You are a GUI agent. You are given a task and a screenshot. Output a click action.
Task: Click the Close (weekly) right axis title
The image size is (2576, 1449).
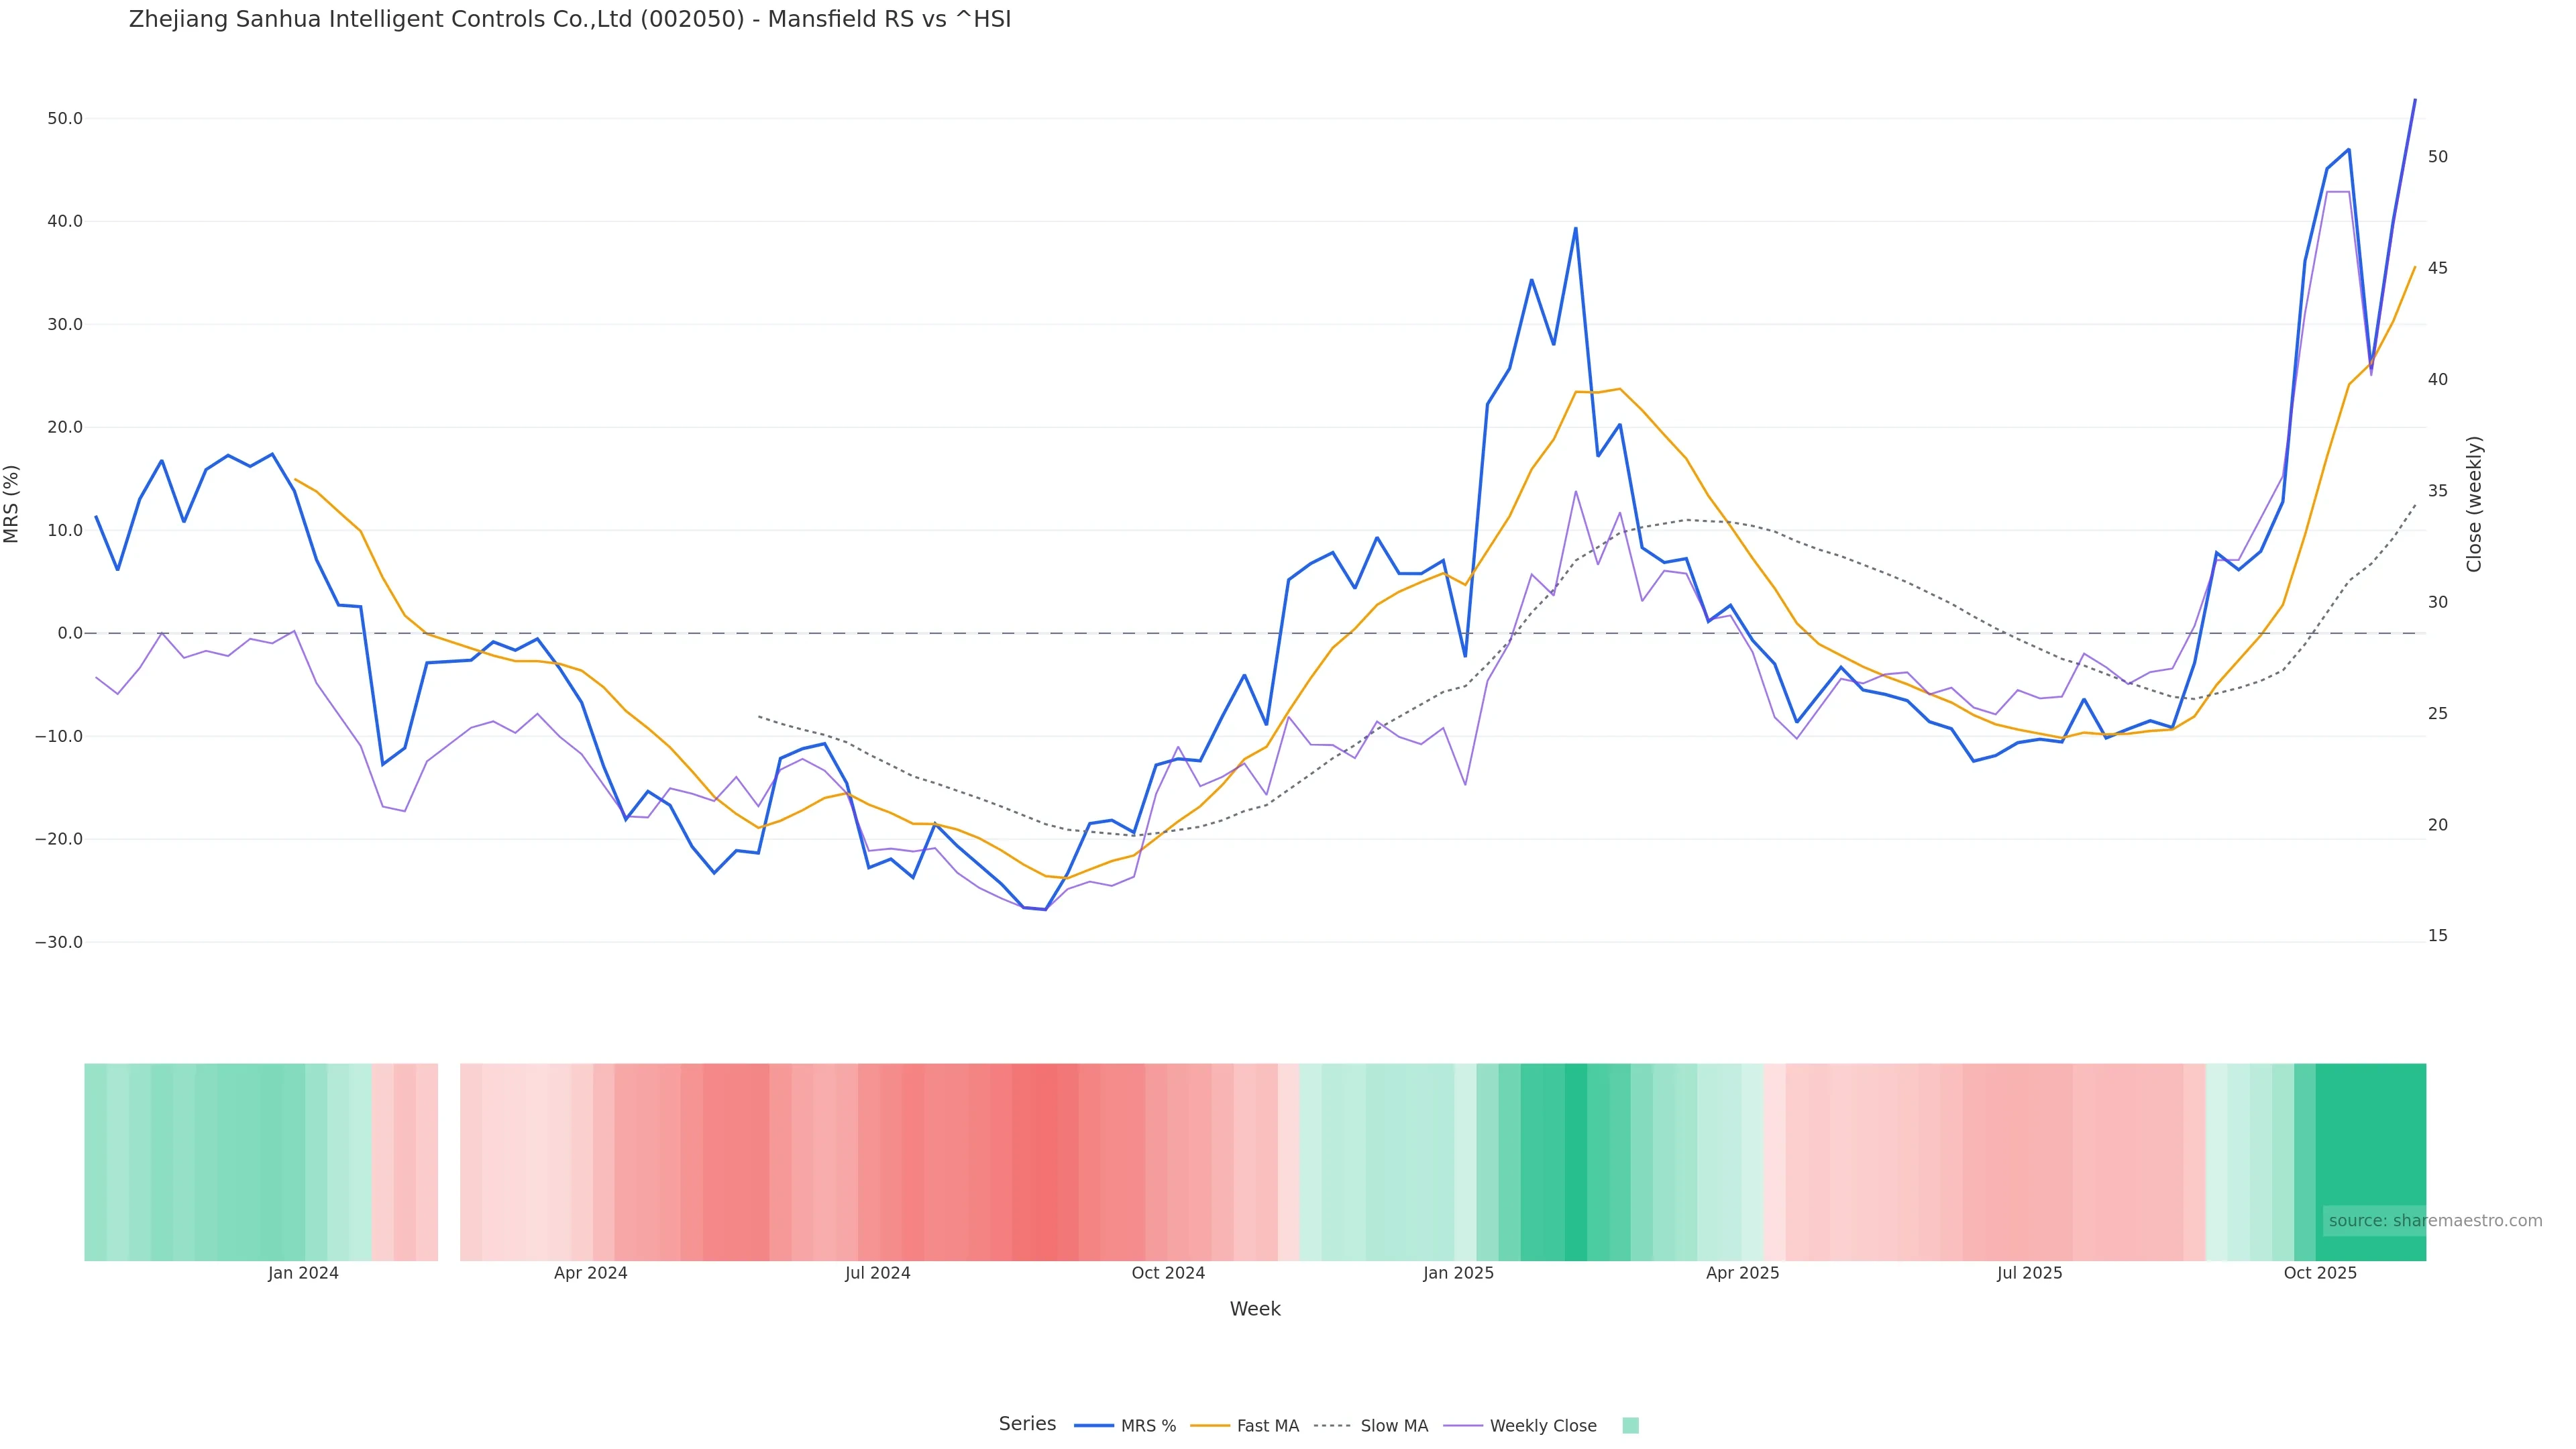tap(2474, 504)
